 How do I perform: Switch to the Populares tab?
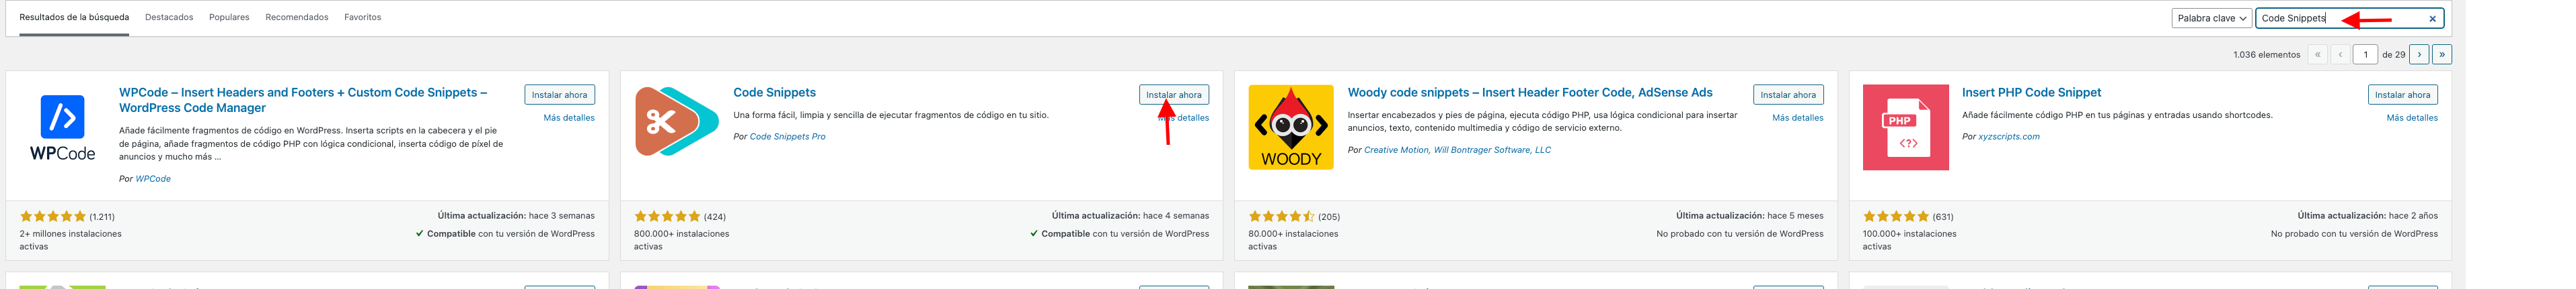pyautogui.click(x=229, y=18)
